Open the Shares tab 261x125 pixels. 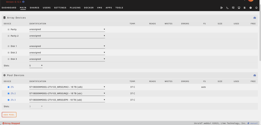coord(34,8)
